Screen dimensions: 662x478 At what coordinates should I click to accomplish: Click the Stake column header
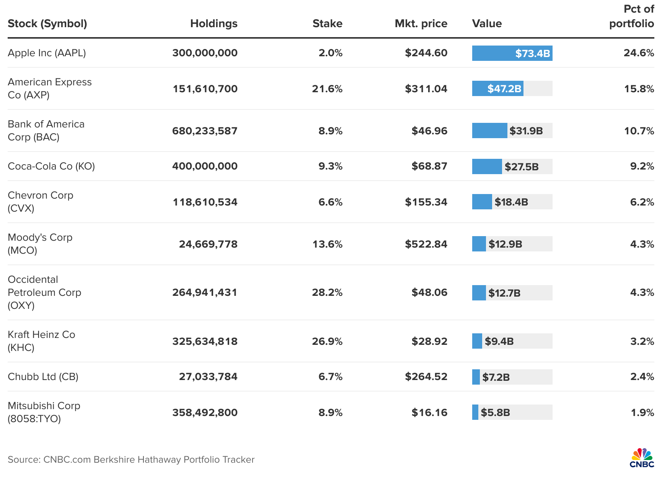pyautogui.click(x=327, y=24)
